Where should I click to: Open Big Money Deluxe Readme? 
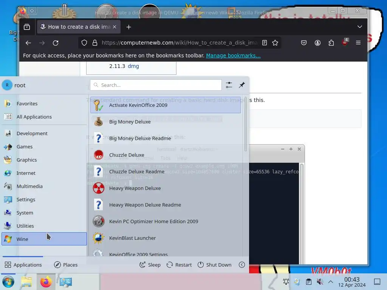pyautogui.click(x=166, y=138)
